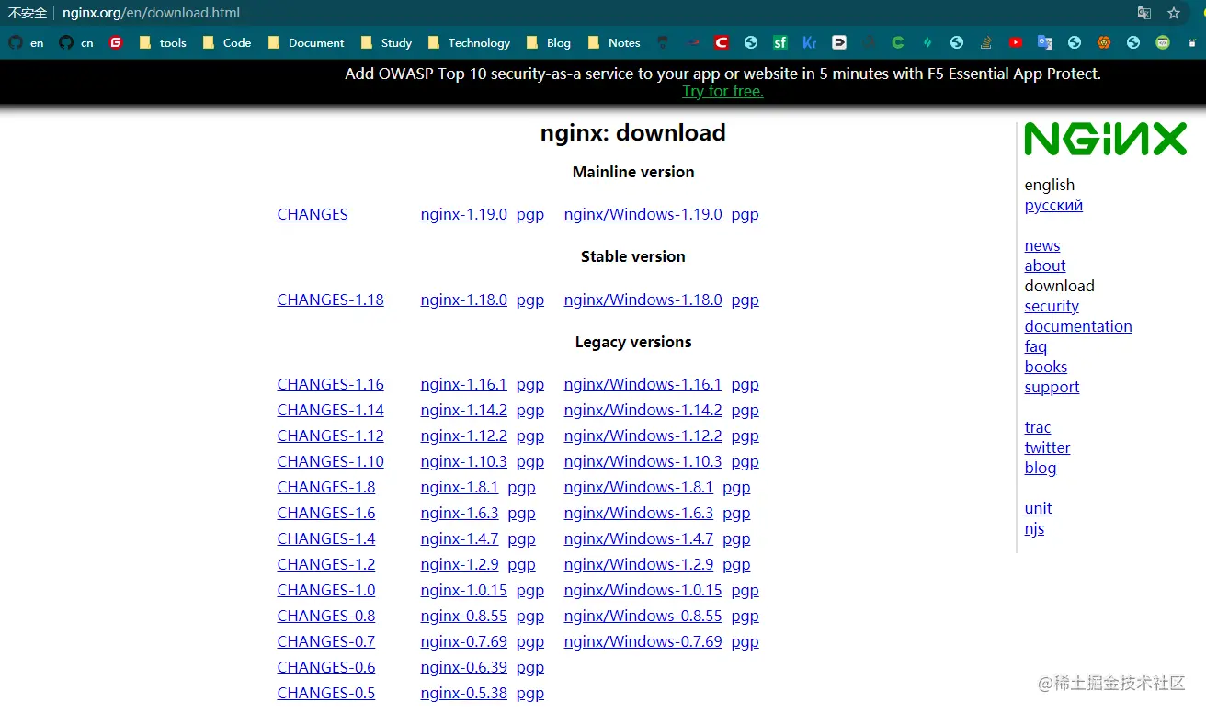This screenshot has height=713, width=1206.
Task: Download stable "nginx-1.18.0" source
Action: point(464,300)
